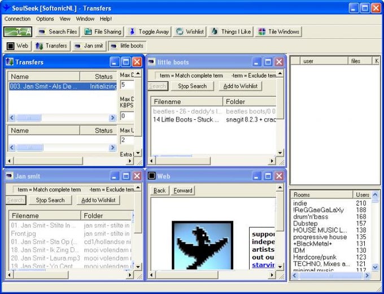Click scroll down arrow in Transfers window
Image resolution: width=384 pixels, height=294 pixels.
coord(138,153)
